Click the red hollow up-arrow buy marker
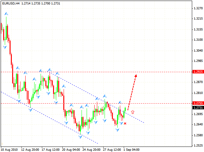Screen dimensions: 204x152 133,112
